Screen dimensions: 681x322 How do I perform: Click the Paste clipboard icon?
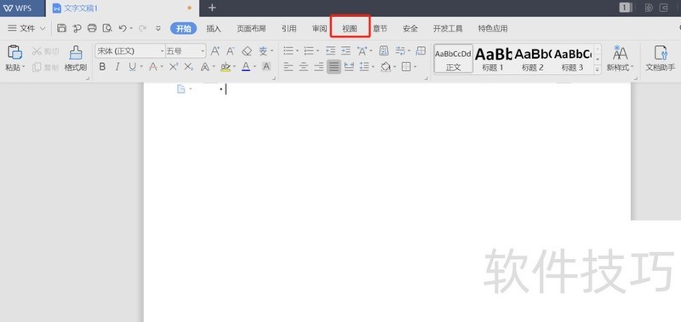14,52
